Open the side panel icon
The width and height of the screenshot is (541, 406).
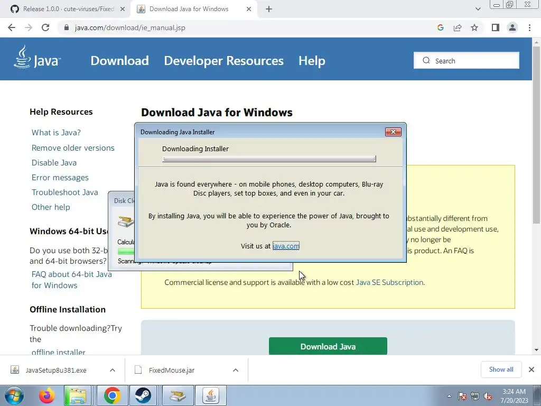point(496,27)
